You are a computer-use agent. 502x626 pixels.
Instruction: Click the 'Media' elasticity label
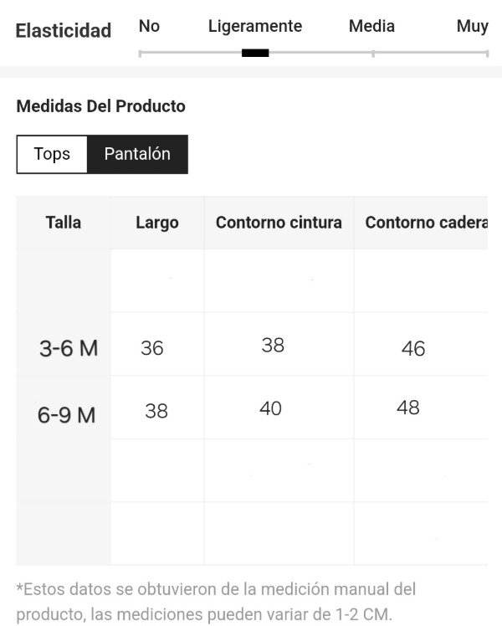pyautogui.click(x=371, y=26)
